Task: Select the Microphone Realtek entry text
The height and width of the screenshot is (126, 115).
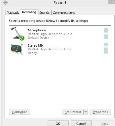Action: click(50, 34)
